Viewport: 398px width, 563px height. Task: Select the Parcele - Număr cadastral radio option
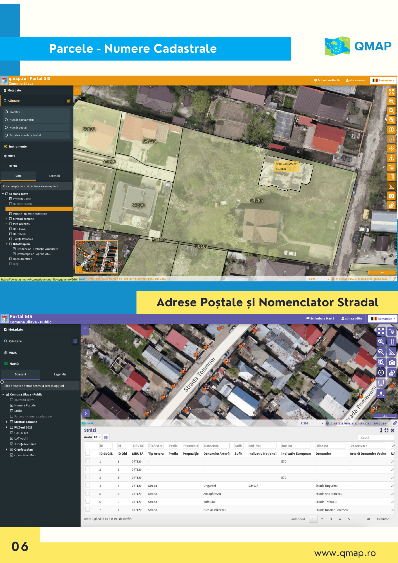pyautogui.click(x=6, y=135)
